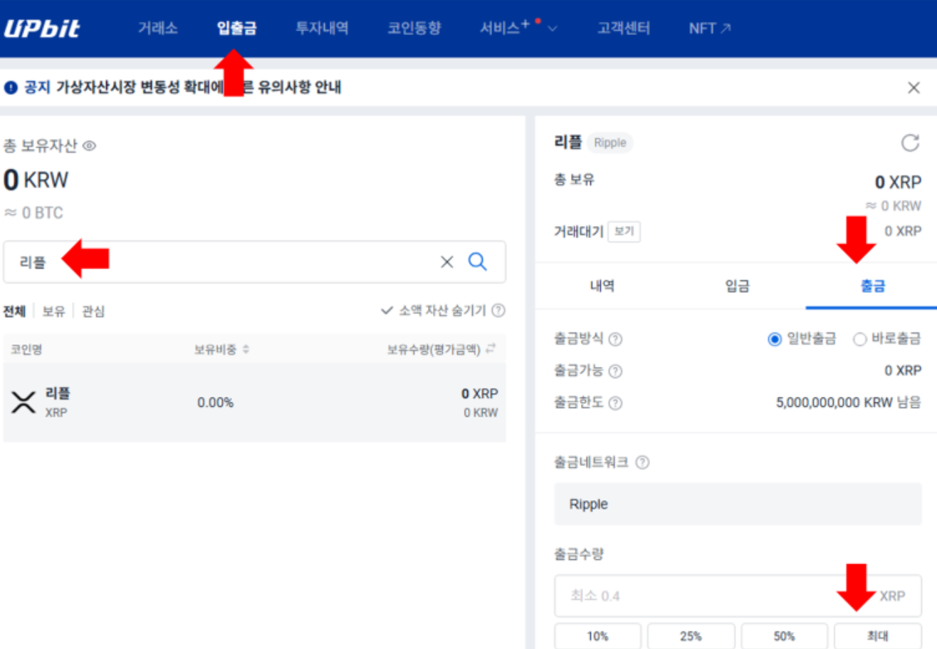Image resolution: width=937 pixels, height=649 pixels.
Task: Open the 거래소 menu
Action: tap(157, 28)
